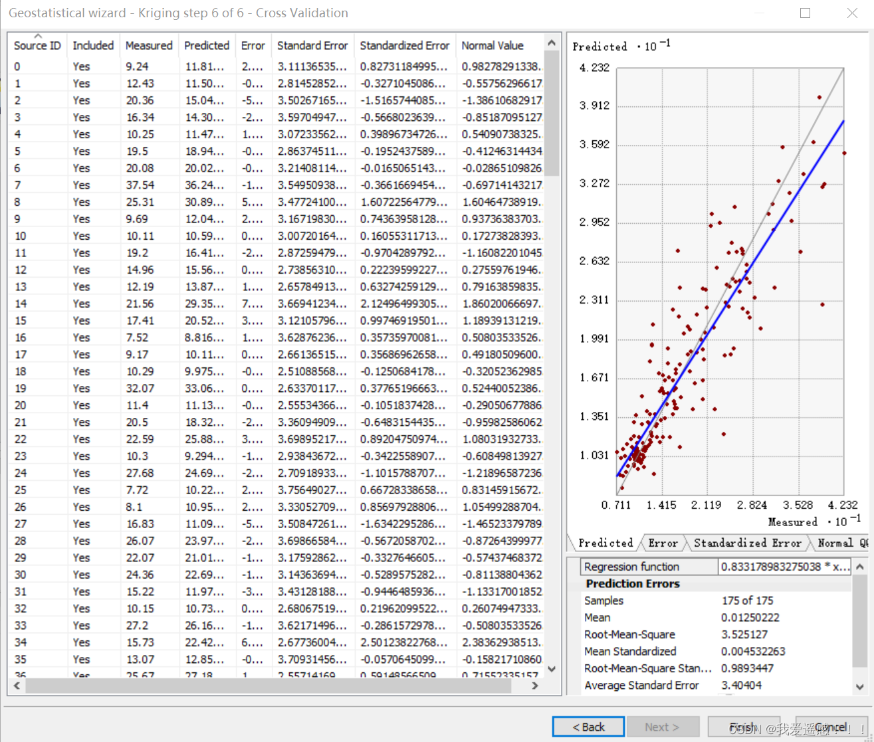Open the Standardized Error chart tab
Screen dimensions: 874x742
[x=748, y=543]
